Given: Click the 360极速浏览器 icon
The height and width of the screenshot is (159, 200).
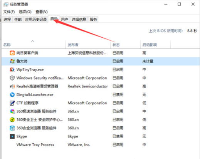Looking at the screenshot, I should point(12,111).
